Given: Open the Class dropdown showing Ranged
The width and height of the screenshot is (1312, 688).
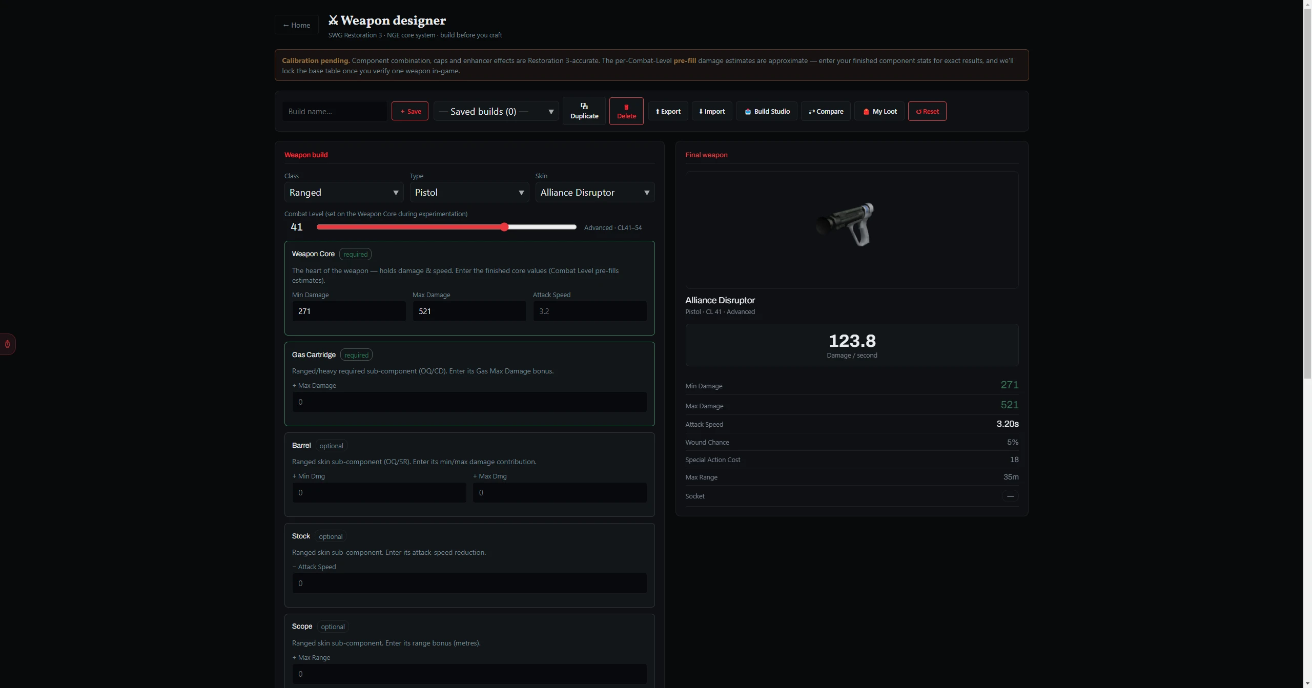Looking at the screenshot, I should pyautogui.click(x=344, y=193).
